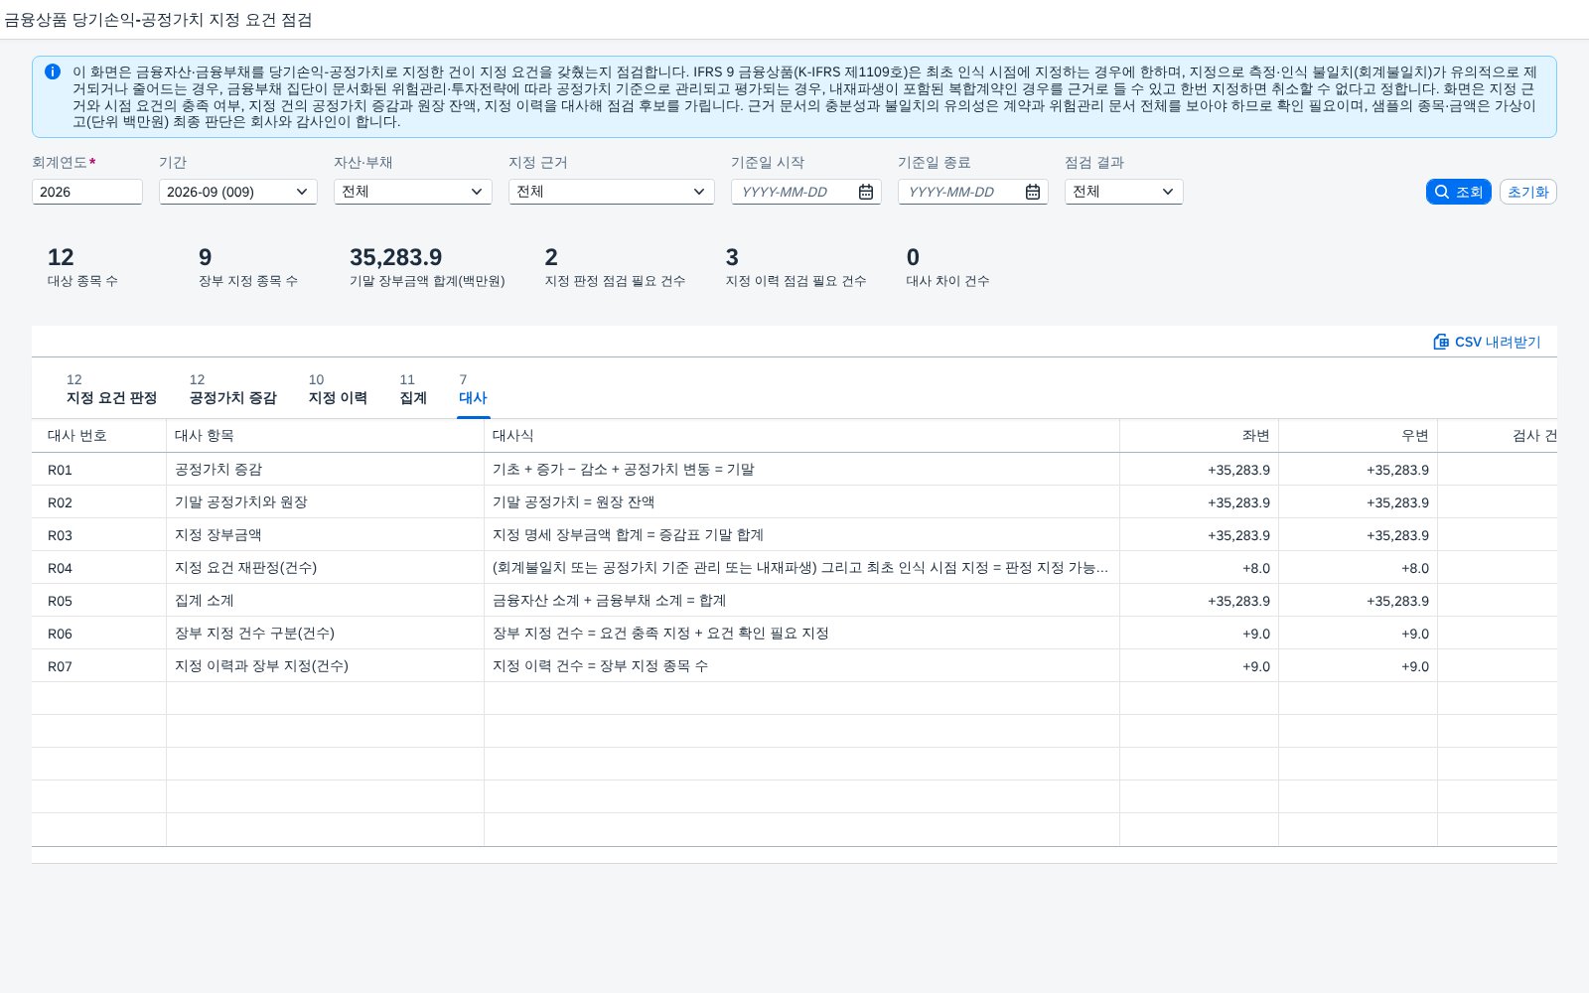Switch to the 지정 이력 tab
Viewport: 1589px width, 993px height.
[x=338, y=389]
